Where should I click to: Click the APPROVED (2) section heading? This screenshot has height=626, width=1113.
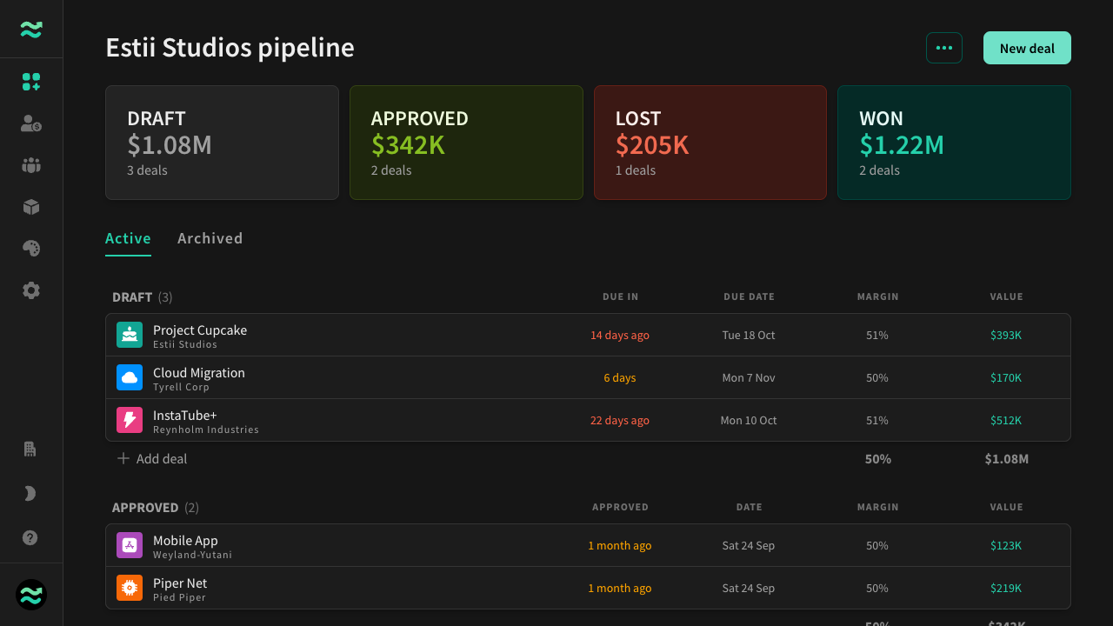pyautogui.click(x=156, y=508)
